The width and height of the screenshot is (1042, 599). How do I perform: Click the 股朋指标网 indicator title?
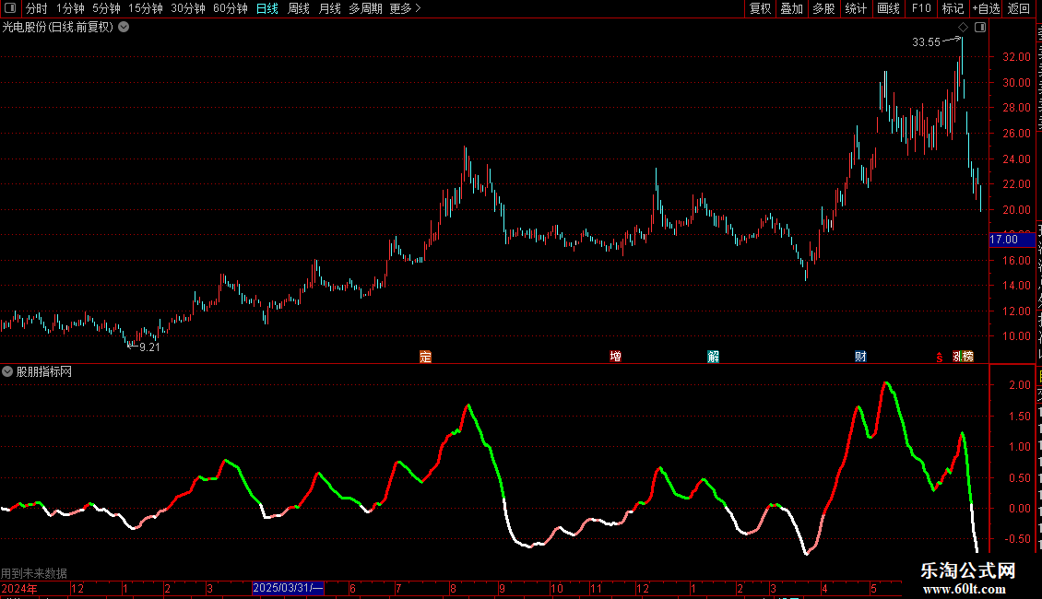coord(44,372)
